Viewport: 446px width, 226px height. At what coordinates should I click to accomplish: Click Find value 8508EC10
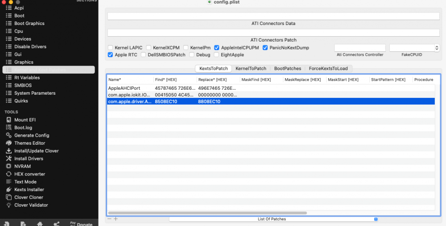[x=166, y=101]
